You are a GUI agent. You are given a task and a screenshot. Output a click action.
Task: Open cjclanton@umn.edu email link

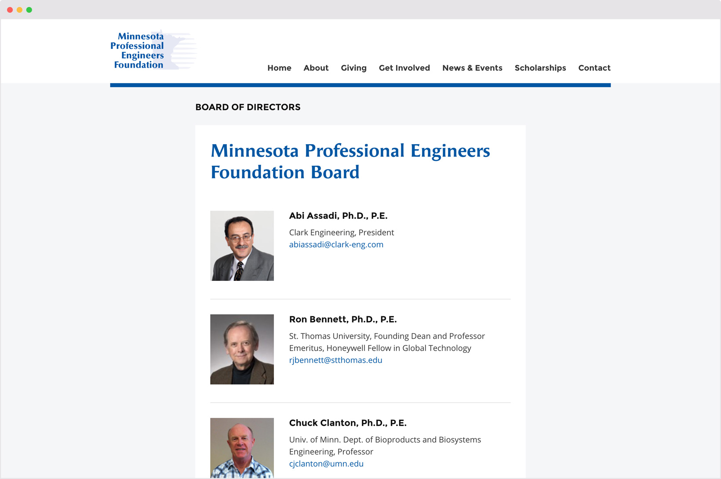(x=326, y=464)
